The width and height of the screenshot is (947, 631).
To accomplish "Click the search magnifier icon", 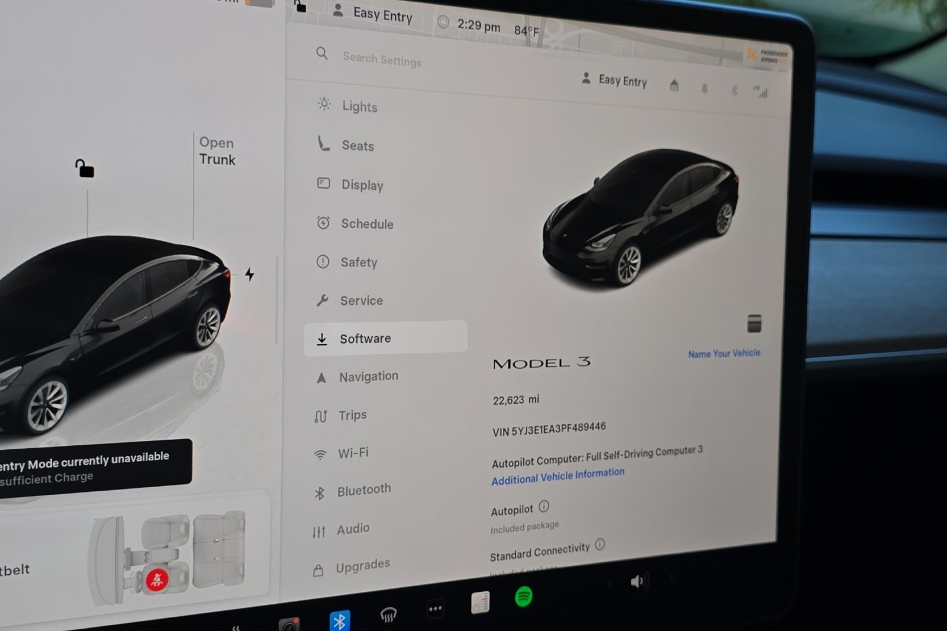I will pos(321,54).
